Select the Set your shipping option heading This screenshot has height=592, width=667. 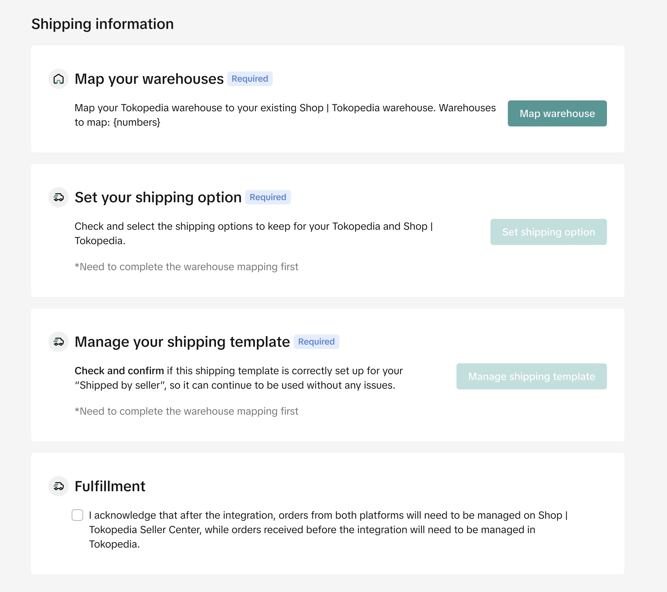pos(158,197)
